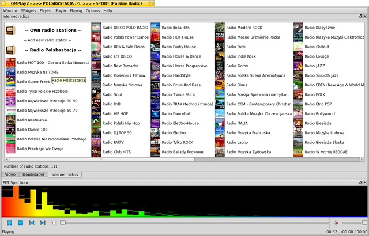Select Radio HIP HOP station
Screen dimensions: 369x236
[115, 113]
